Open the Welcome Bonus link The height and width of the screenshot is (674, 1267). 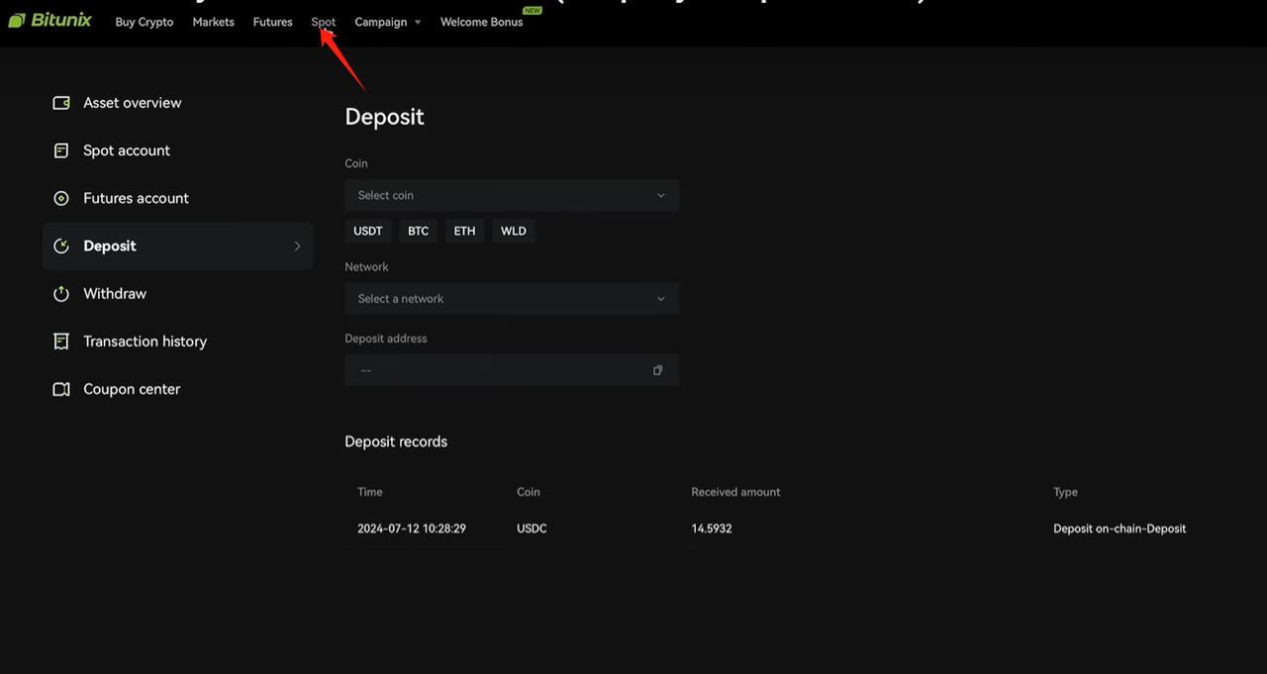tap(481, 22)
